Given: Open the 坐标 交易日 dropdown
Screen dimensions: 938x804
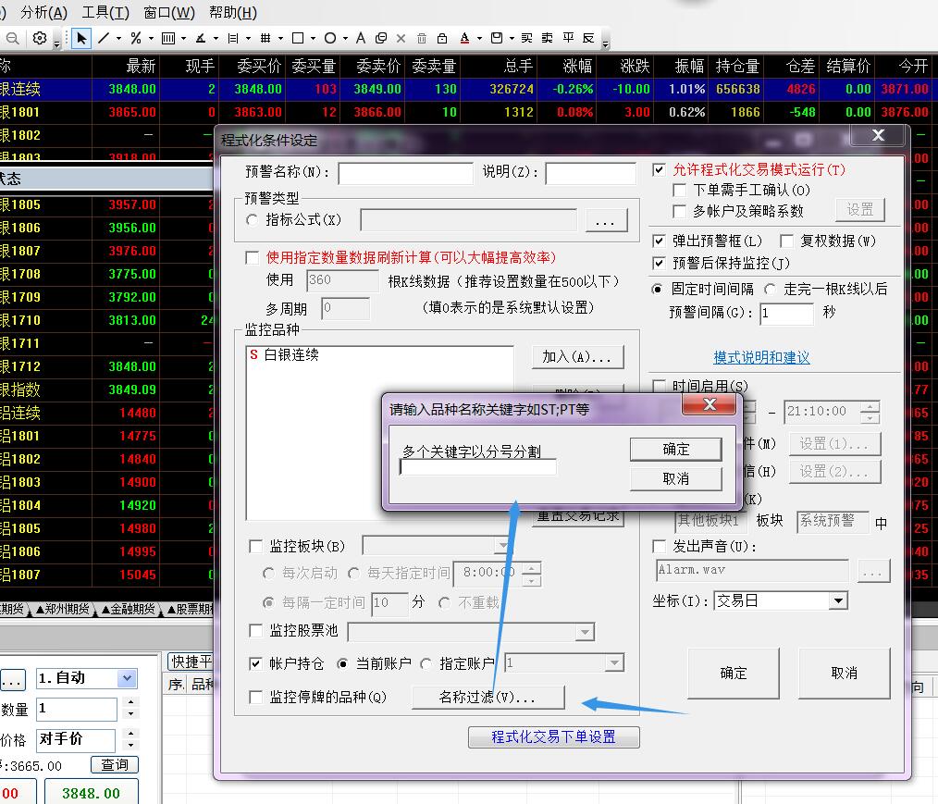Looking at the screenshot, I should pyautogui.click(x=837, y=600).
